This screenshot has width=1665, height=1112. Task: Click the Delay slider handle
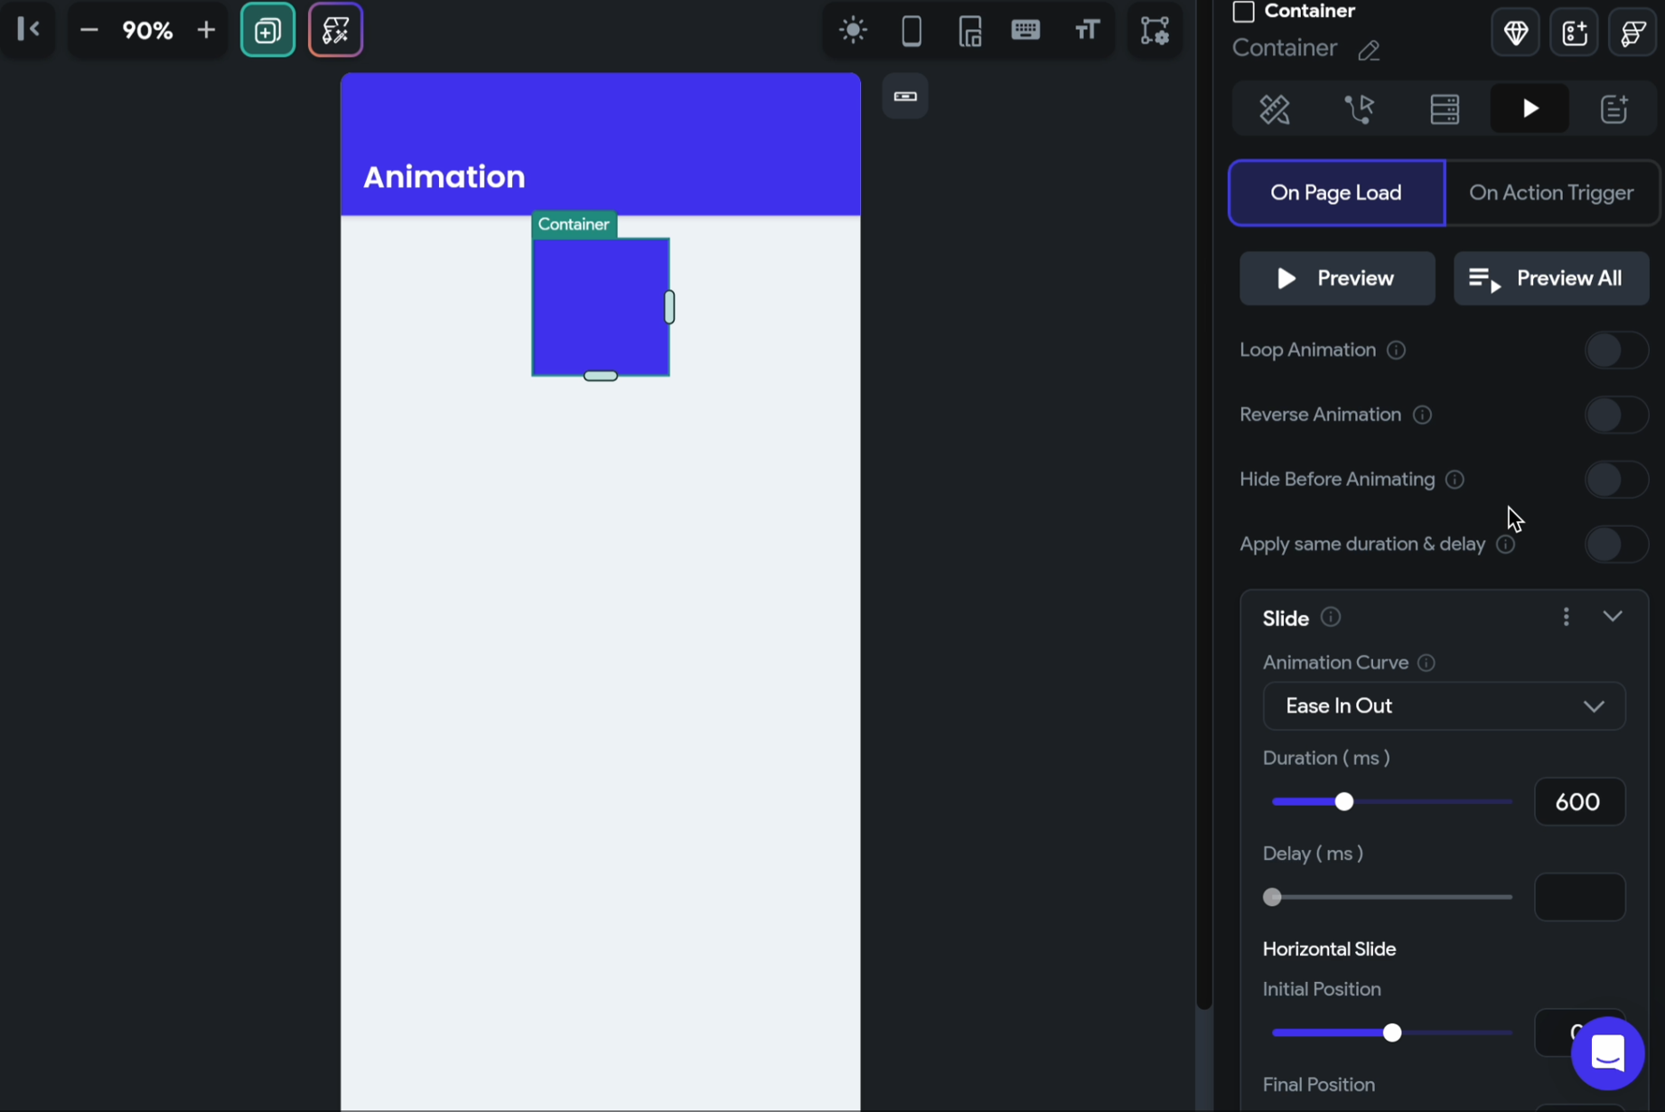pyautogui.click(x=1272, y=898)
